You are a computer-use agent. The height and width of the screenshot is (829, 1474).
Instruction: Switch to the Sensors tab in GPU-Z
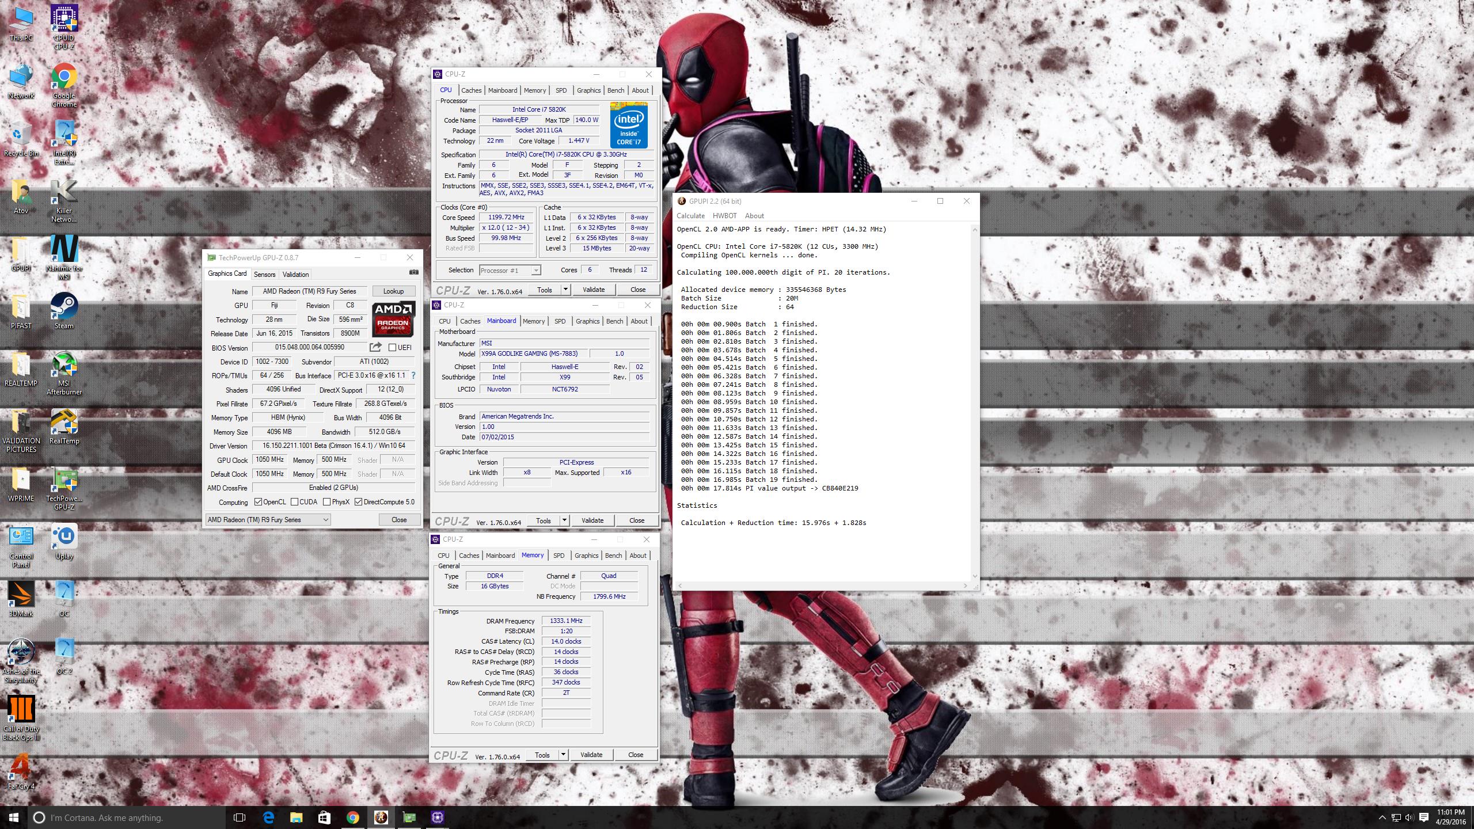[264, 275]
